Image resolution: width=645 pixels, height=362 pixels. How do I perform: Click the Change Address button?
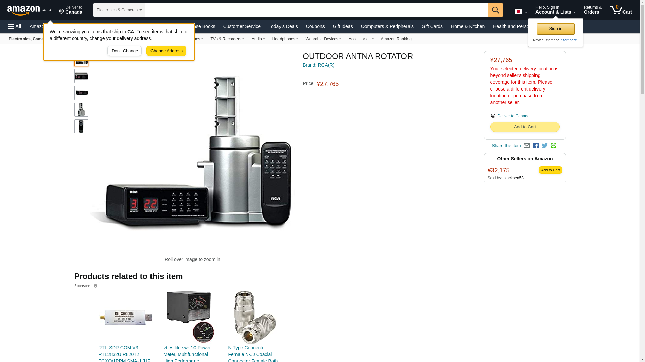pos(166,51)
